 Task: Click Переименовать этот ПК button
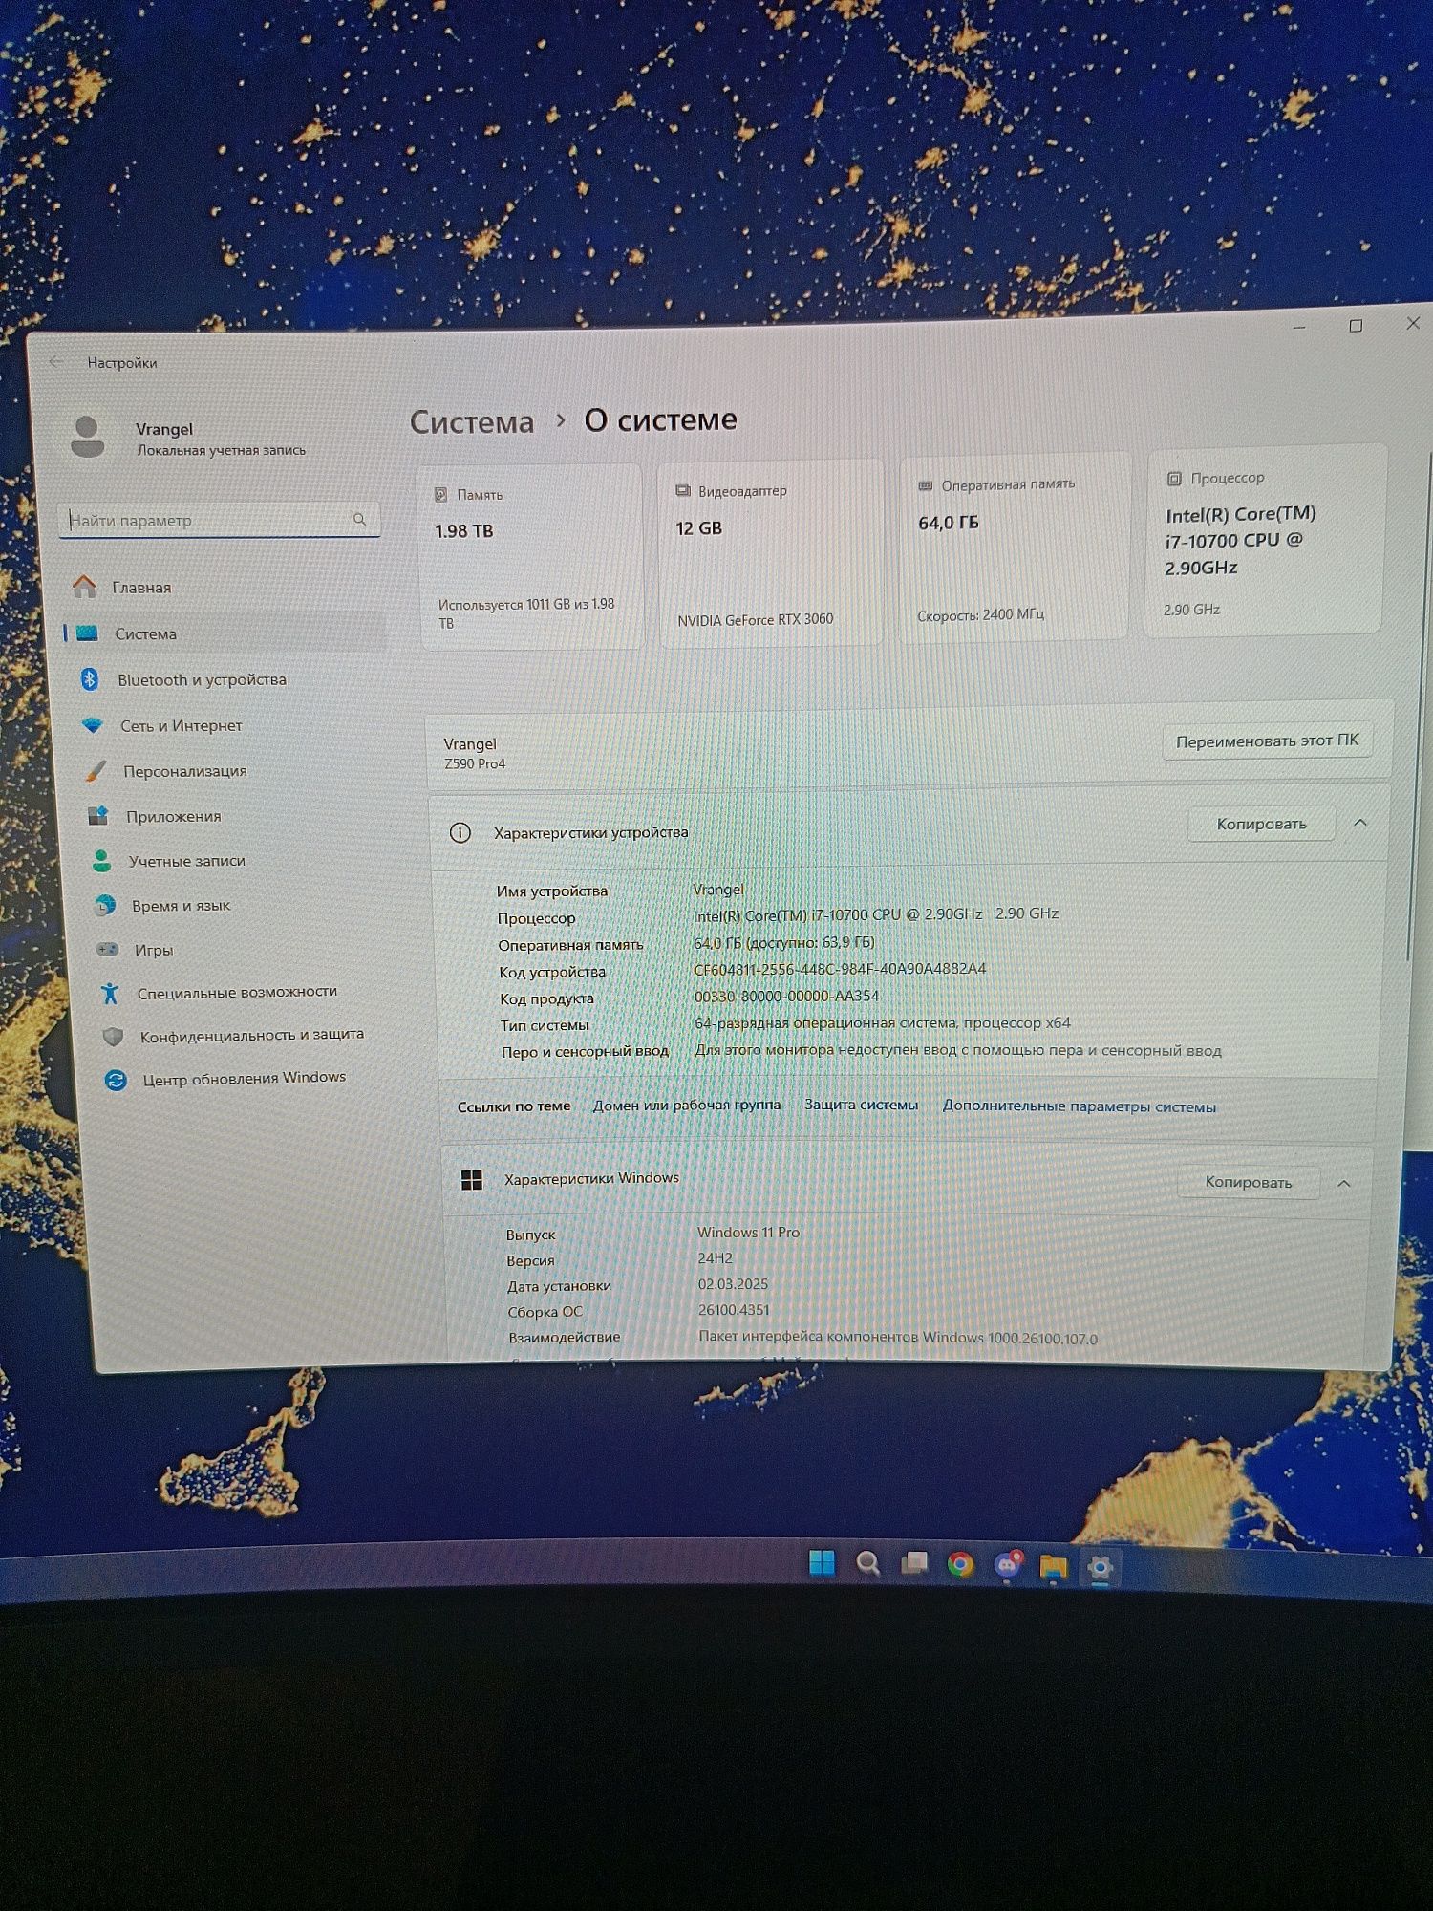[1267, 741]
